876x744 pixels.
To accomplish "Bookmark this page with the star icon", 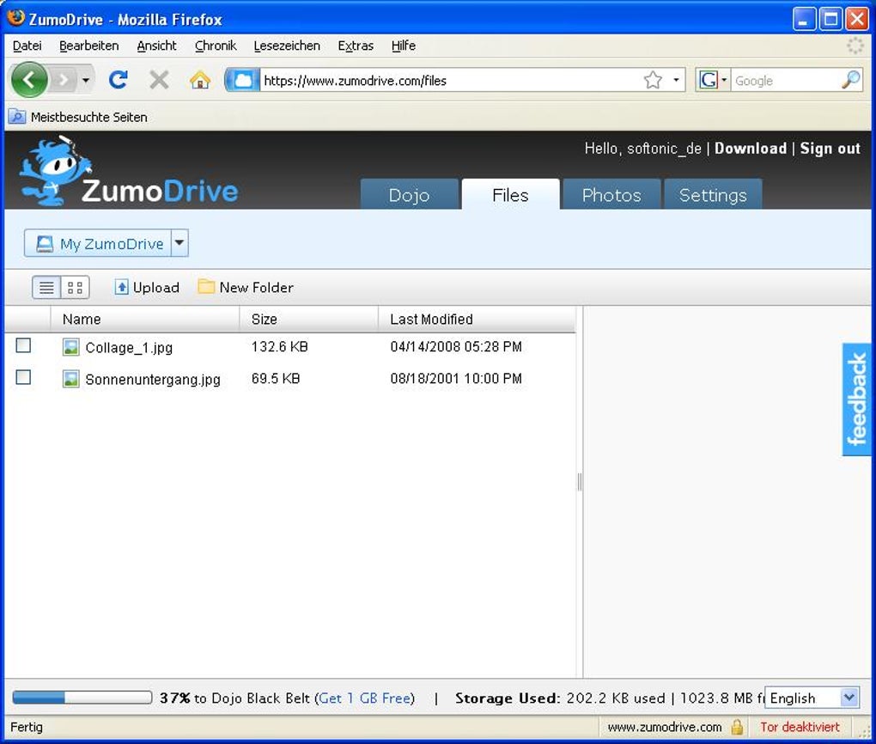I will (x=653, y=81).
